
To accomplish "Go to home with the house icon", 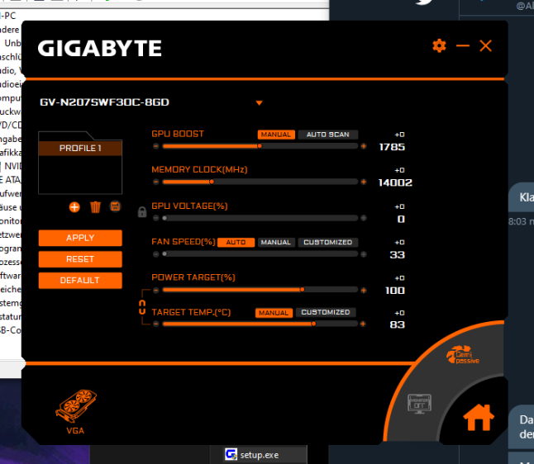I will coord(479,418).
